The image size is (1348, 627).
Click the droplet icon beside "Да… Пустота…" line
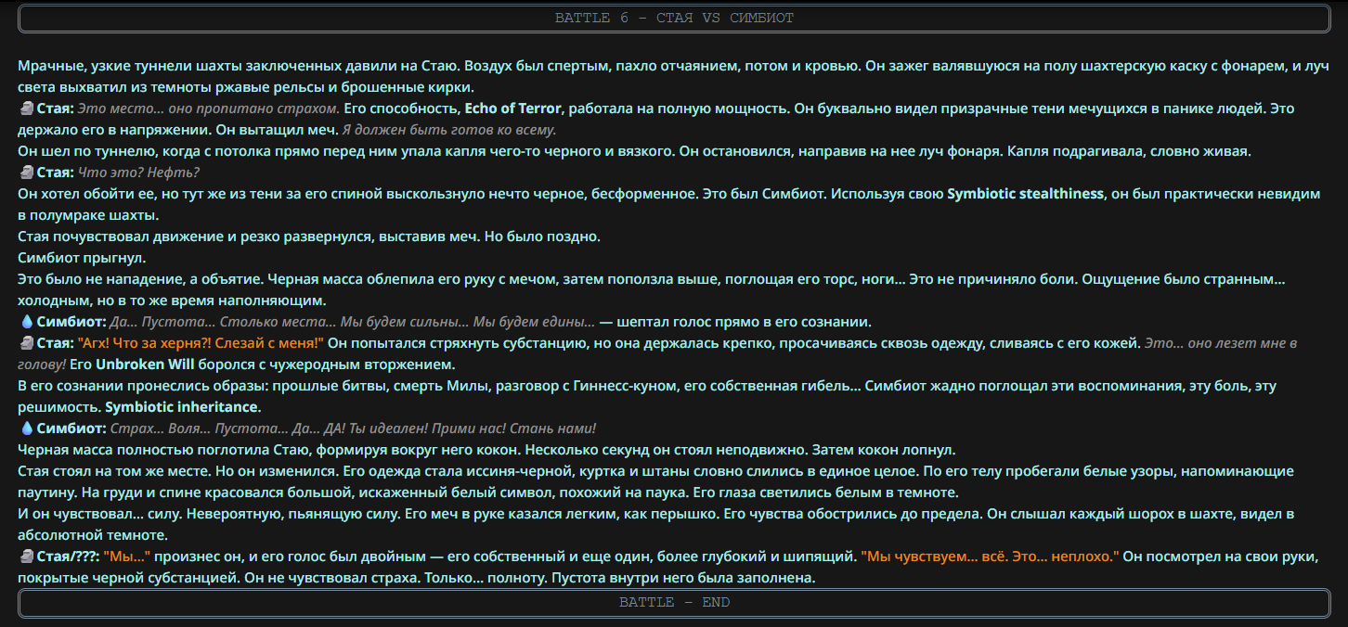pos(26,323)
